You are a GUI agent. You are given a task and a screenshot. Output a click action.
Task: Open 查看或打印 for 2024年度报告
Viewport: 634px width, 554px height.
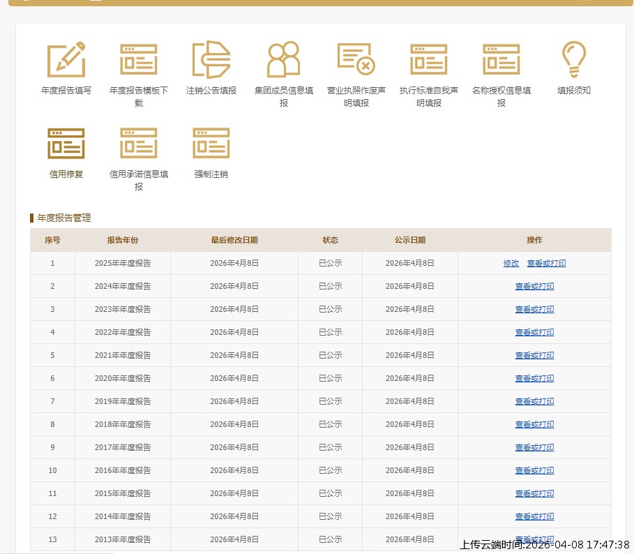coord(534,287)
